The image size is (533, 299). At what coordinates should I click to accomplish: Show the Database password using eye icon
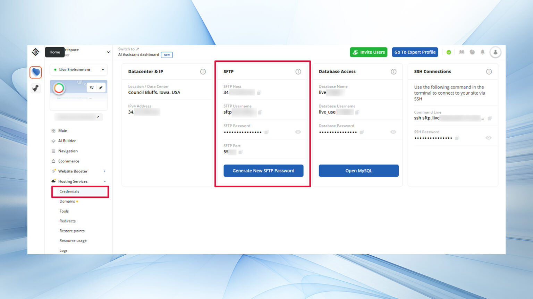pos(393,132)
